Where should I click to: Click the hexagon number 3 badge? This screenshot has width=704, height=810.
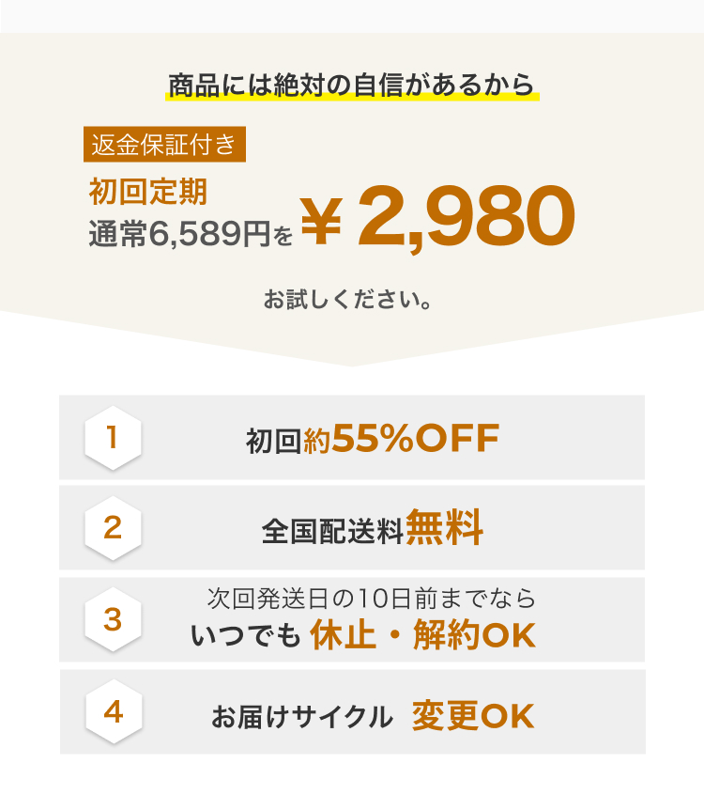[113, 619]
